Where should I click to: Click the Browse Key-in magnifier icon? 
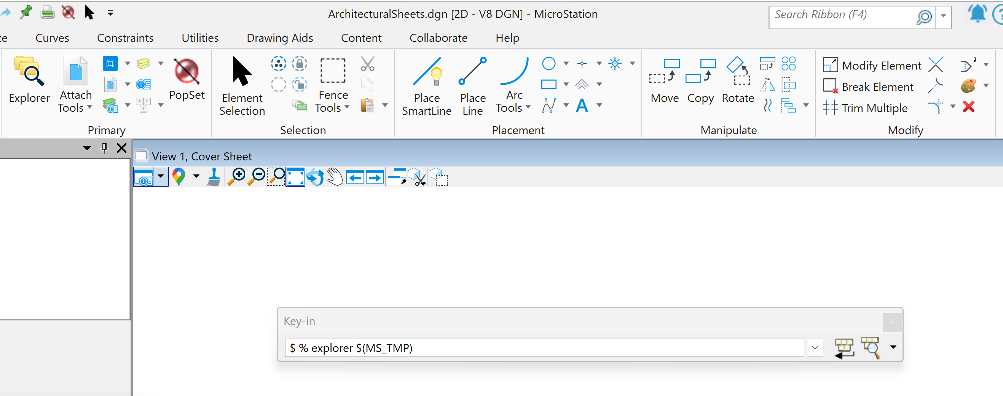(871, 348)
